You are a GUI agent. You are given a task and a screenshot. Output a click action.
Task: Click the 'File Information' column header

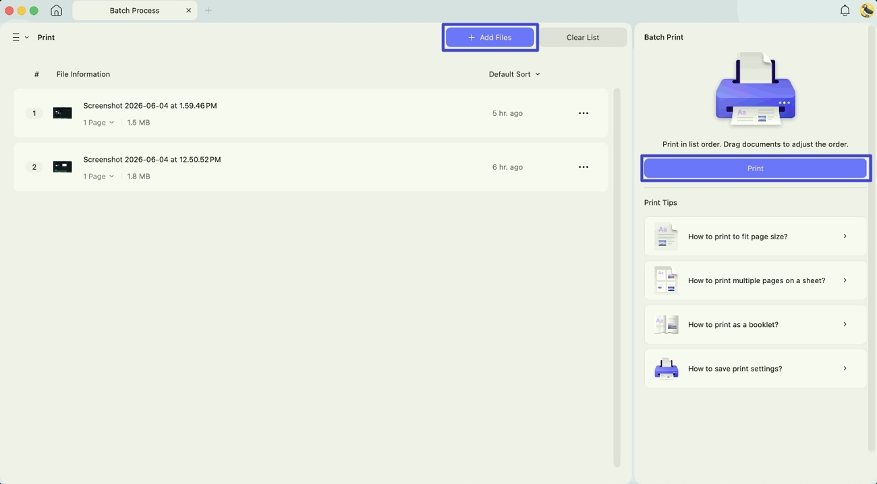point(83,74)
